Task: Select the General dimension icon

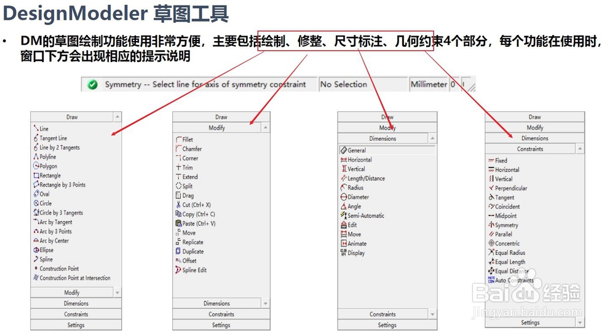Action: (344, 150)
